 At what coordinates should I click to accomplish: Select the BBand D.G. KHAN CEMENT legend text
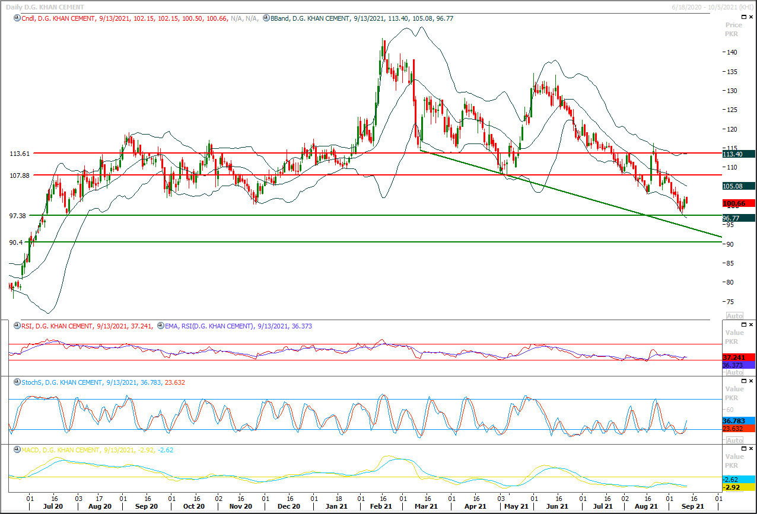coord(362,18)
